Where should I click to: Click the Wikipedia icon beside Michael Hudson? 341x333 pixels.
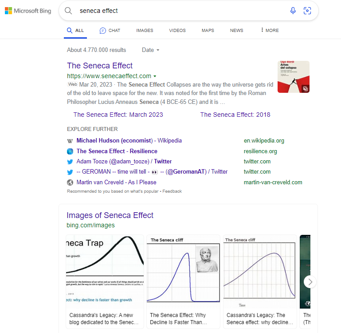70,141
